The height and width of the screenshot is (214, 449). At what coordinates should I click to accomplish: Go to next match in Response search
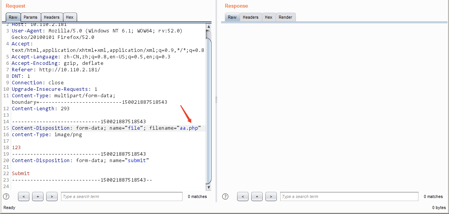click(x=271, y=196)
